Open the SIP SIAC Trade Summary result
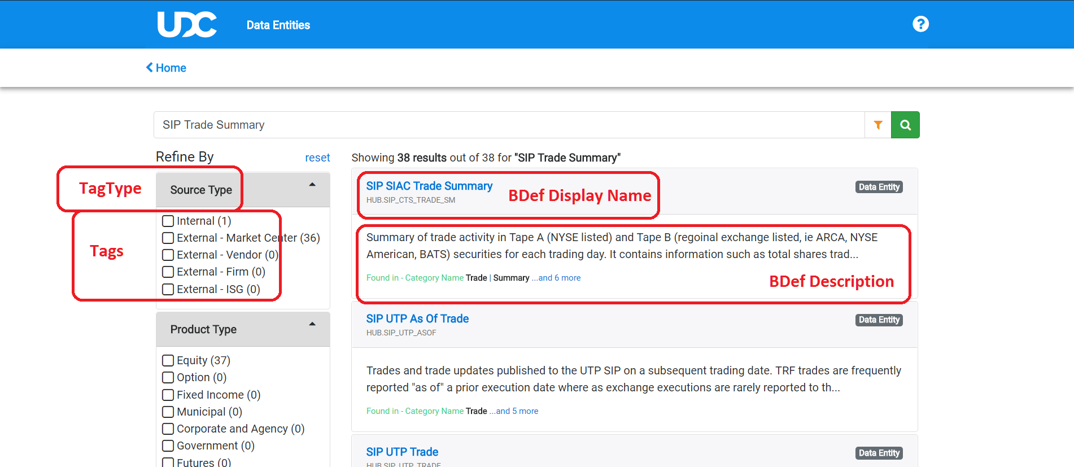This screenshot has width=1074, height=467. click(x=429, y=186)
